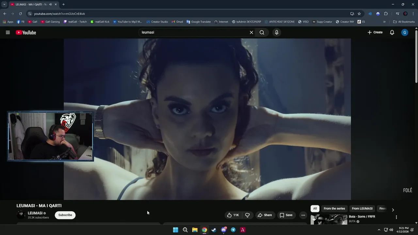Dislike the video
Image resolution: width=418 pixels, height=235 pixels.
(247, 215)
